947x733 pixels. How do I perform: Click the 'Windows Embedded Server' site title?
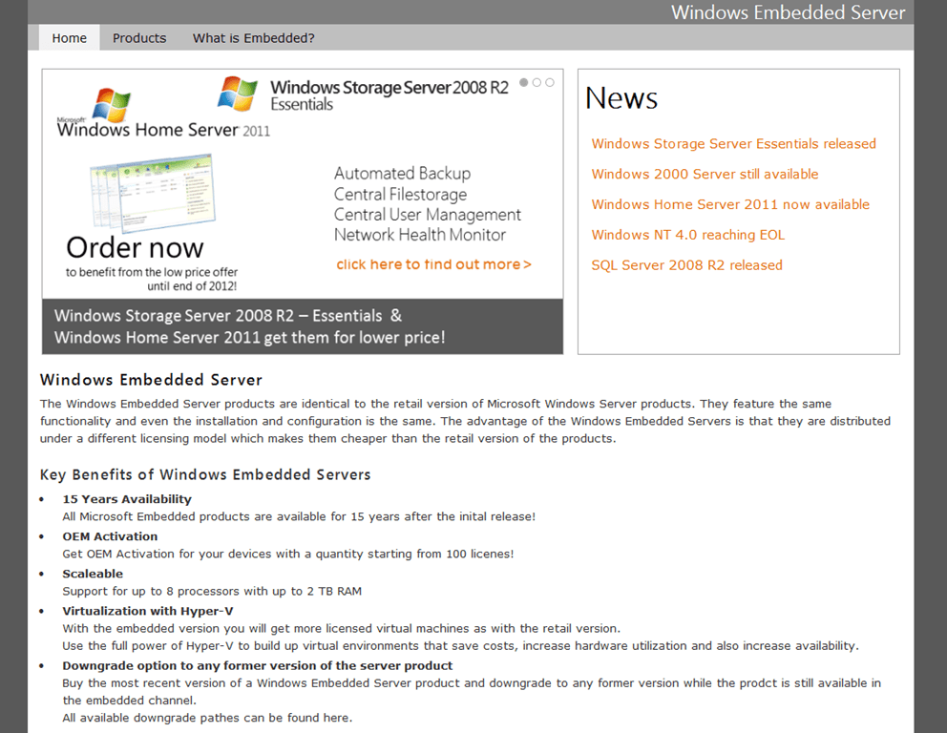pyautogui.click(x=789, y=12)
